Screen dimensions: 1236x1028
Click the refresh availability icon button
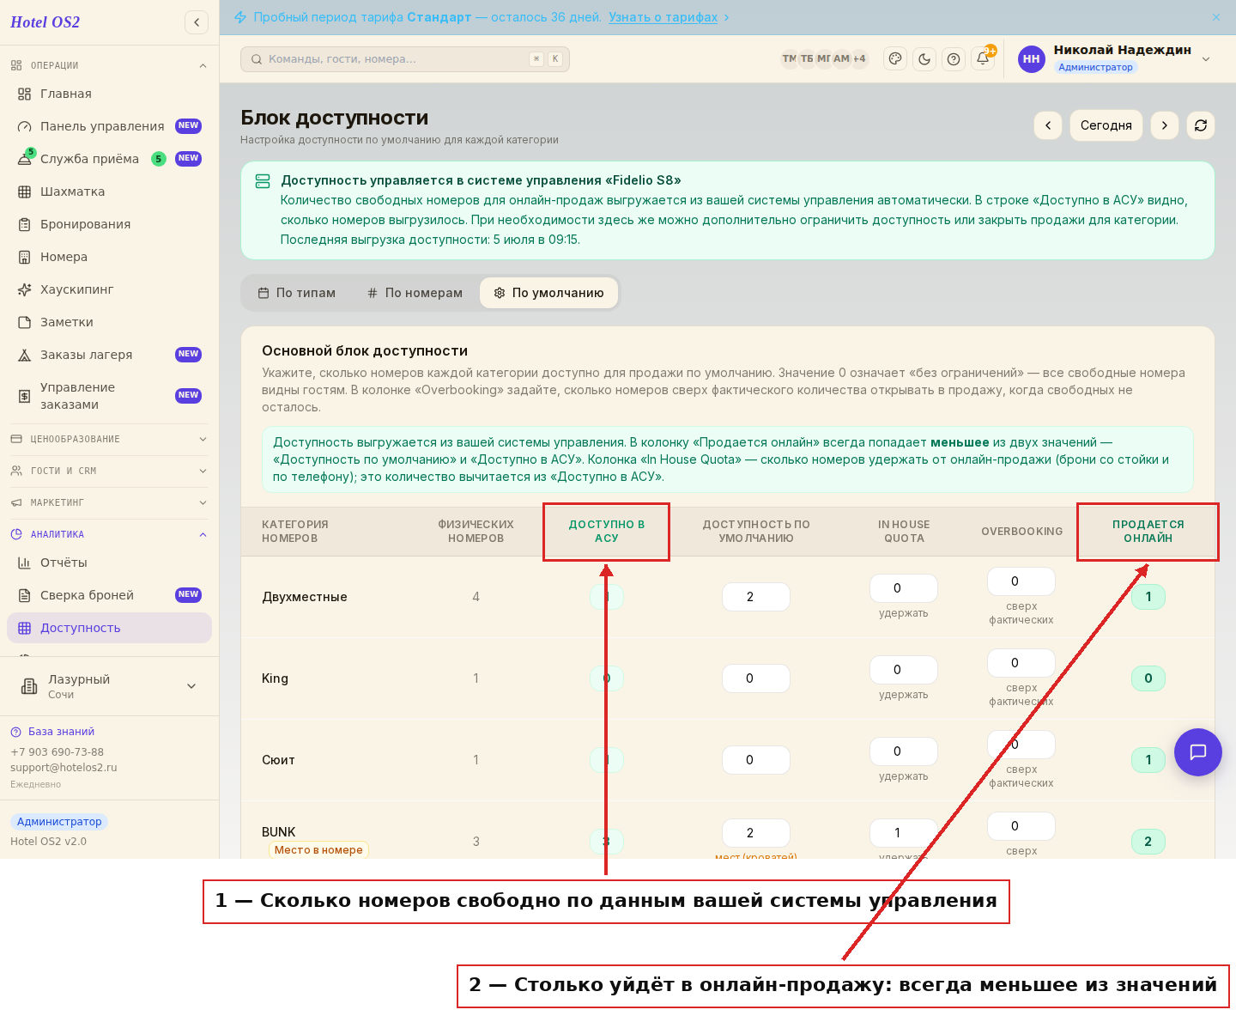coord(1201,125)
